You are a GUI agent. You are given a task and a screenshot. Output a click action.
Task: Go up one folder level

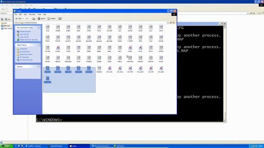coord(33,18)
